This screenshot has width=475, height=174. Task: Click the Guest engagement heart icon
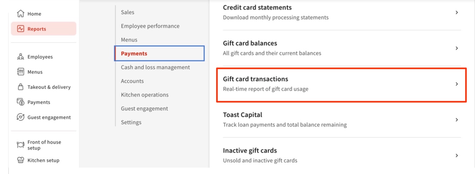point(20,117)
